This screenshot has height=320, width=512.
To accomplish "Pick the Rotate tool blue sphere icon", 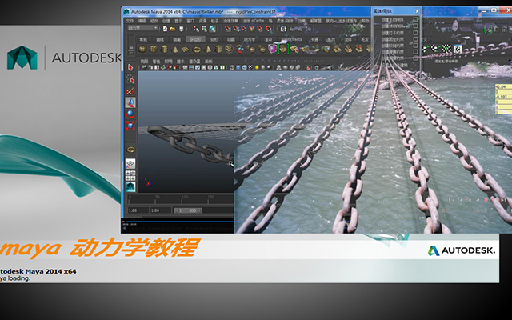I will click(130, 114).
